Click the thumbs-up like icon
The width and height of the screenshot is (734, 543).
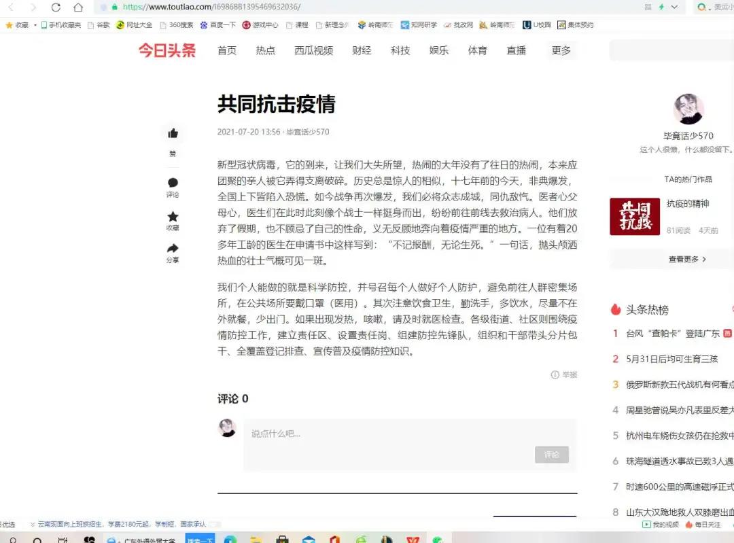tap(173, 133)
